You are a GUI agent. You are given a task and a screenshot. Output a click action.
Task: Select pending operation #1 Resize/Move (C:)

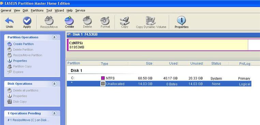point(28,120)
